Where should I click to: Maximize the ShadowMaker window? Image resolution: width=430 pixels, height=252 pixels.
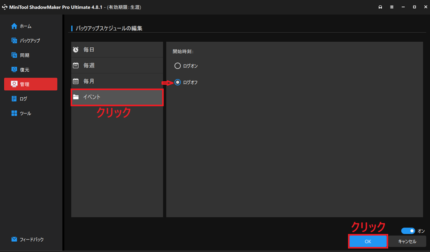click(415, 7)
